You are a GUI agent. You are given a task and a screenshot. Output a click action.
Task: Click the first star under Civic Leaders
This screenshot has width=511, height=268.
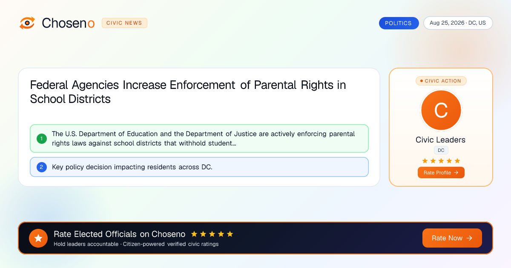click(x=425, y=161)
